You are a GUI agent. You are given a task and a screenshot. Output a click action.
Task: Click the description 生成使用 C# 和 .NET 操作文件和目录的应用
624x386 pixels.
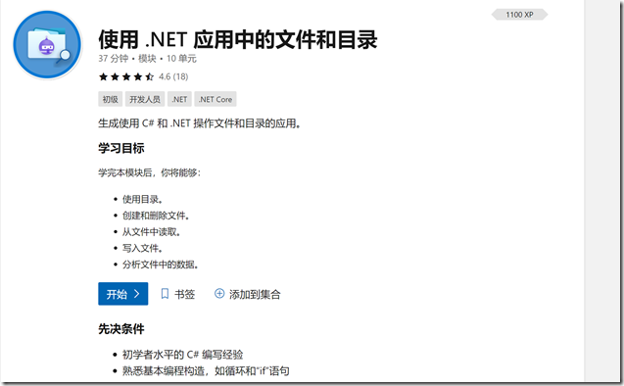click(x=200, y=123)
